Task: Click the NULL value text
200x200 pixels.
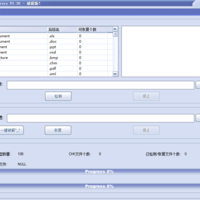Action: (x=22, y=164)
